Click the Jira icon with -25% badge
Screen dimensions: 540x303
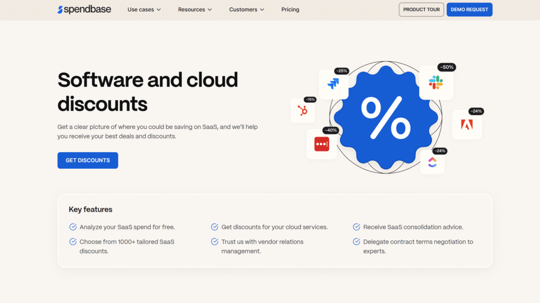[333, 84]
